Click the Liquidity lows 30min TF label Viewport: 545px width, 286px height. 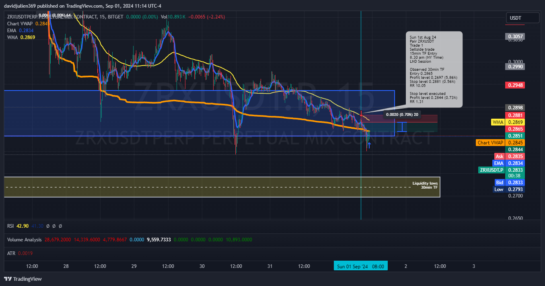point(425,185)
